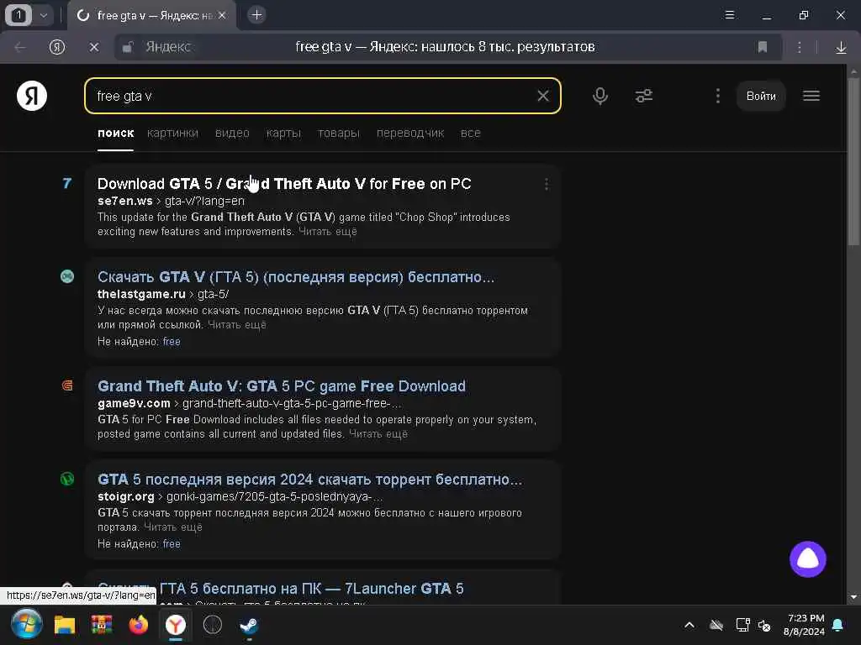Switch to видео tab
Viewport: 861px width, 645px height.
click(x=232, y=134)
